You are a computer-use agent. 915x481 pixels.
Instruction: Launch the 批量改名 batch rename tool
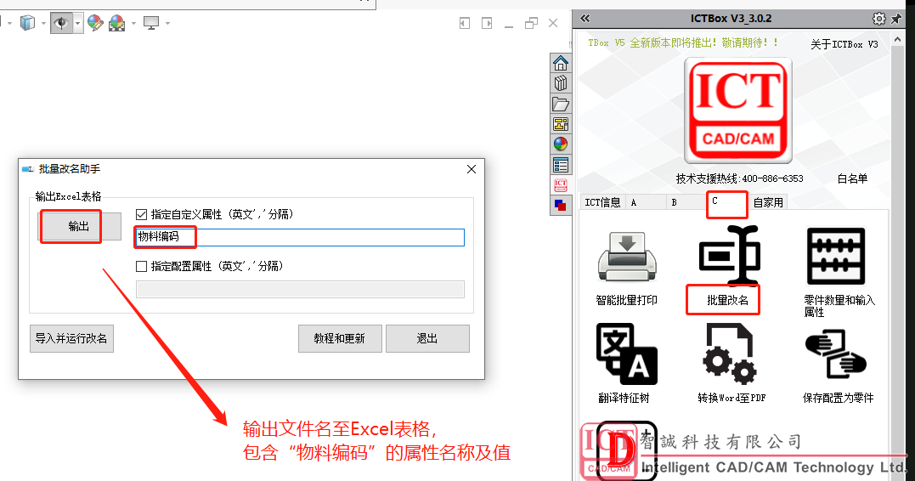(x=728, y=268)
